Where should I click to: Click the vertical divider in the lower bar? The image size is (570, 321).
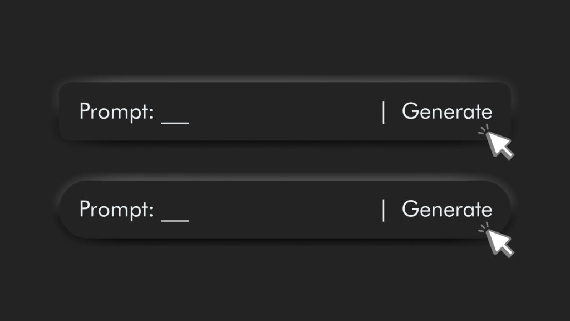[x=384, y=210]
